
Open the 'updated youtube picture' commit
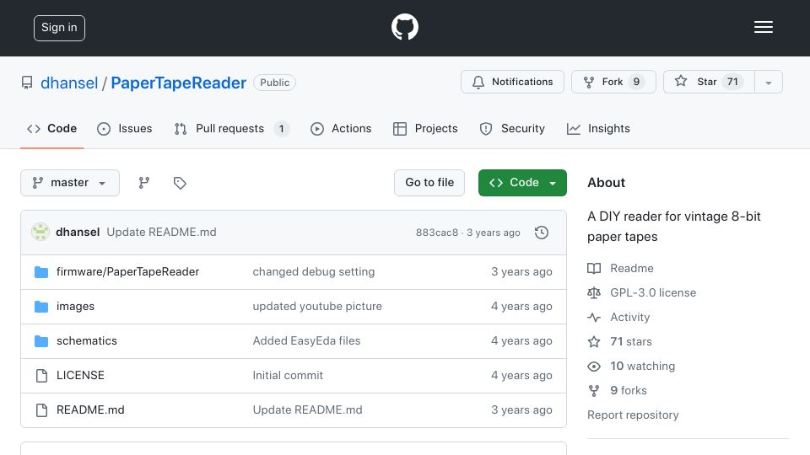point(317,307)
